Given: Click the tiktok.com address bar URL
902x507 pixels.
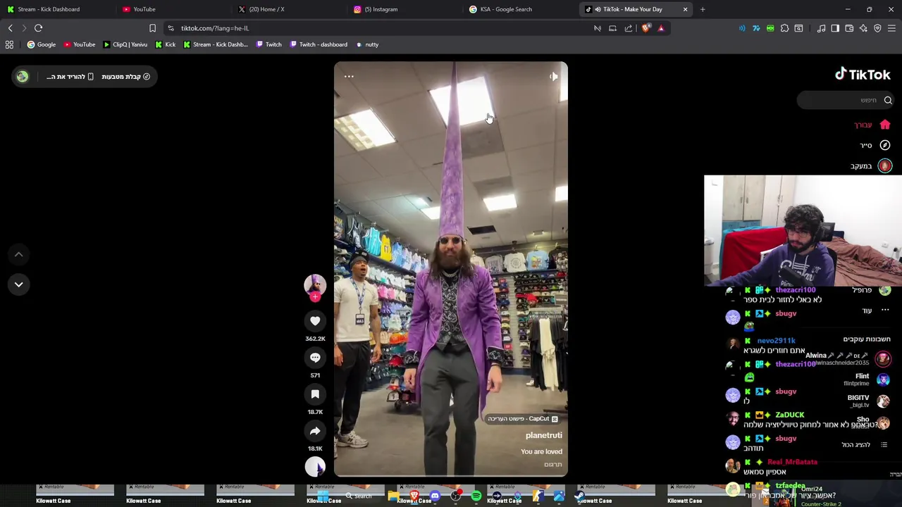Looking at the screenshot, I should pos(215,28).
